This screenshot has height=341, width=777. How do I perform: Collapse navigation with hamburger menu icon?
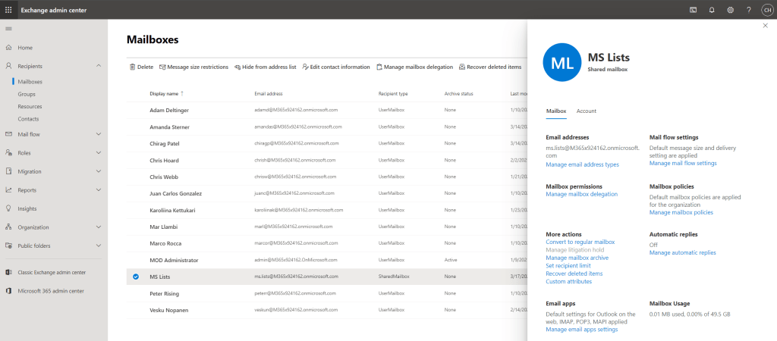pos(9,28)
